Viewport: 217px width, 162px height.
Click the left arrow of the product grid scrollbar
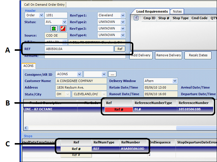(x=26, y=128)
